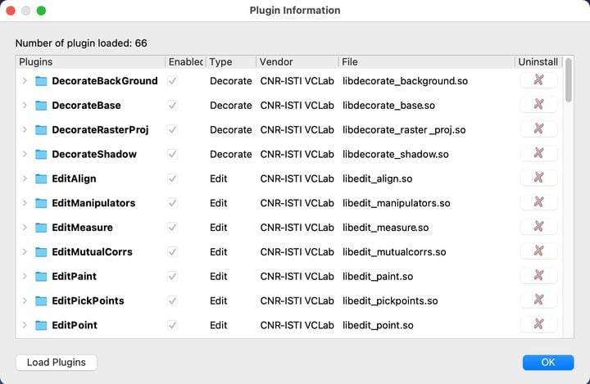Uninstall the DecorateRasterProj plugin
Screen dimensions: 590x384
538,129
